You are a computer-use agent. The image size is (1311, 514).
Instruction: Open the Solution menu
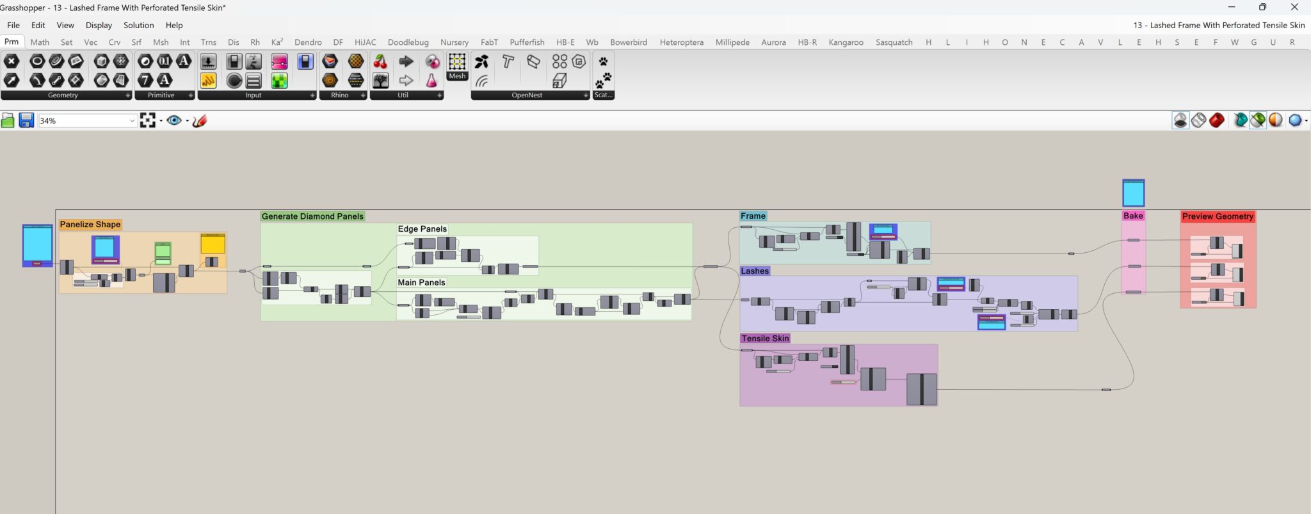(x=138, y=25)
